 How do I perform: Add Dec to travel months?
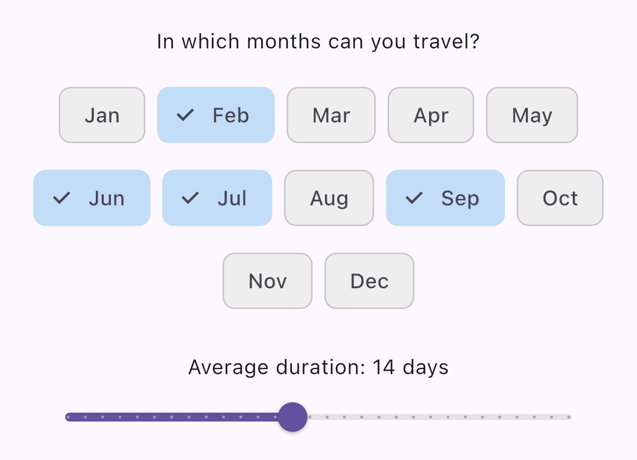pyautogui.click(x=369, y=281)
